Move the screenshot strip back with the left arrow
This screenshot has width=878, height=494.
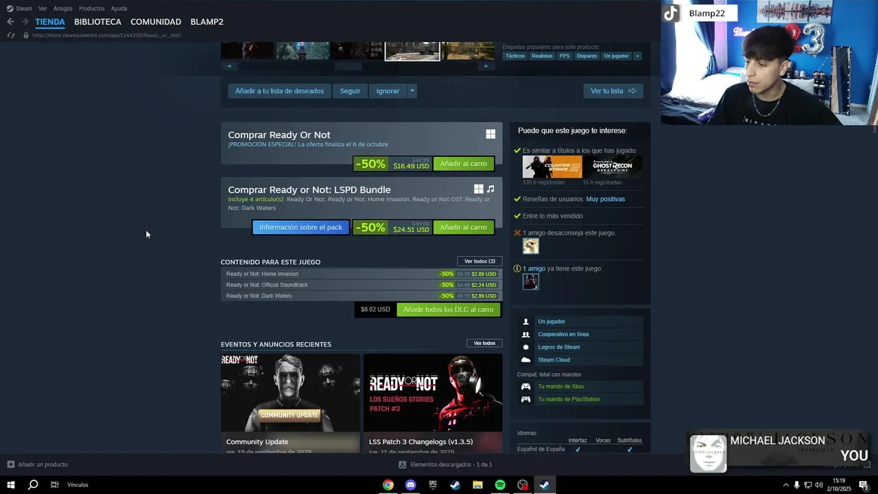229,66
